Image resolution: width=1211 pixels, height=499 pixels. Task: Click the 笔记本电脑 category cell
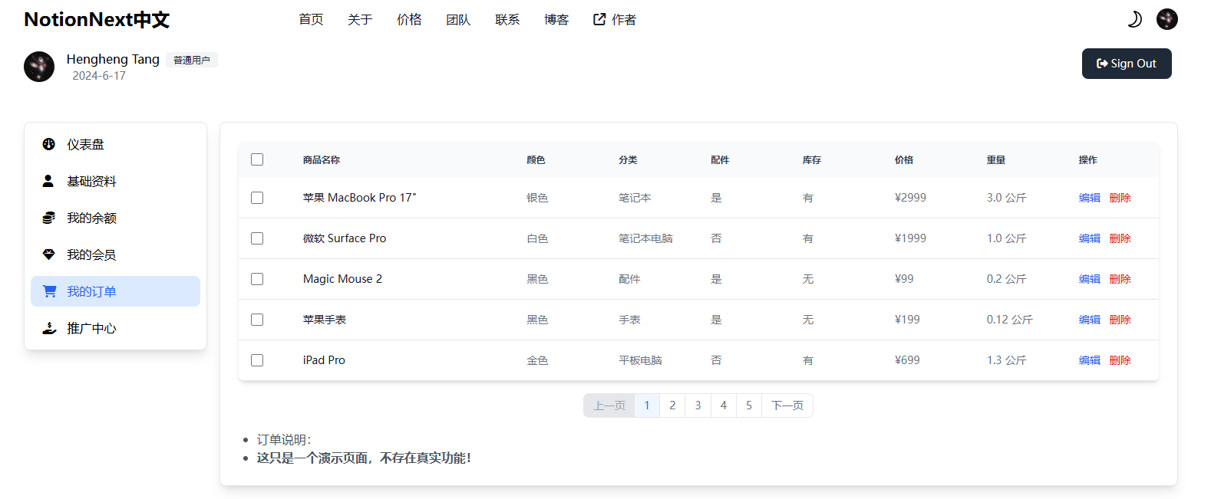(x=645, y=238)
